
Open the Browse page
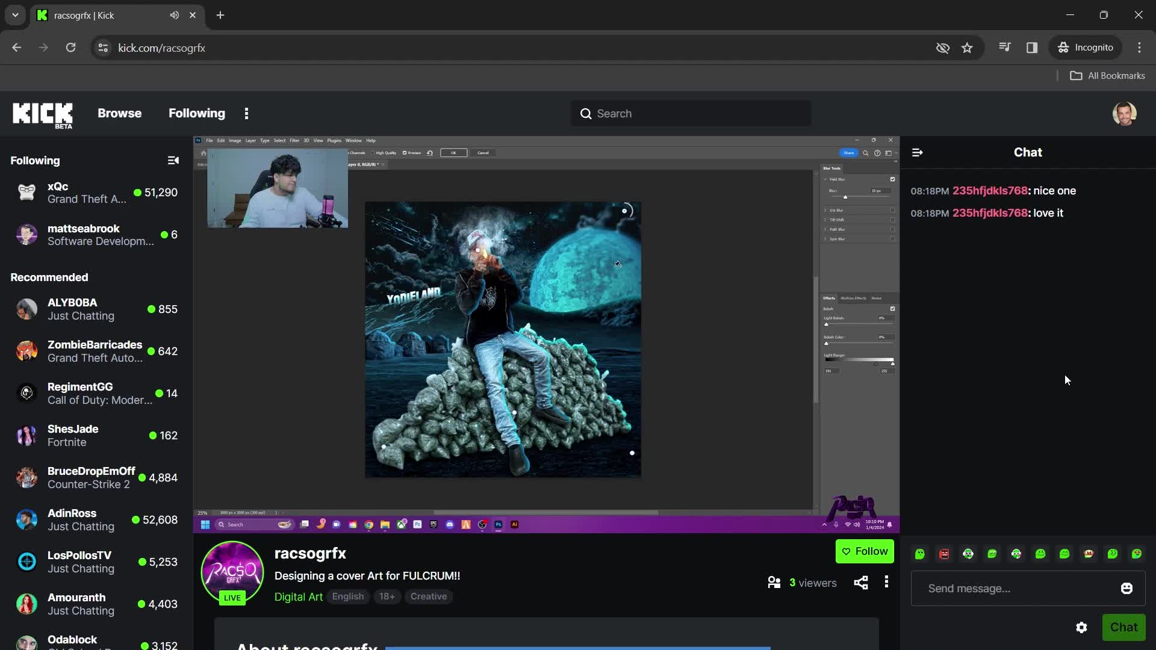(119, 114)
